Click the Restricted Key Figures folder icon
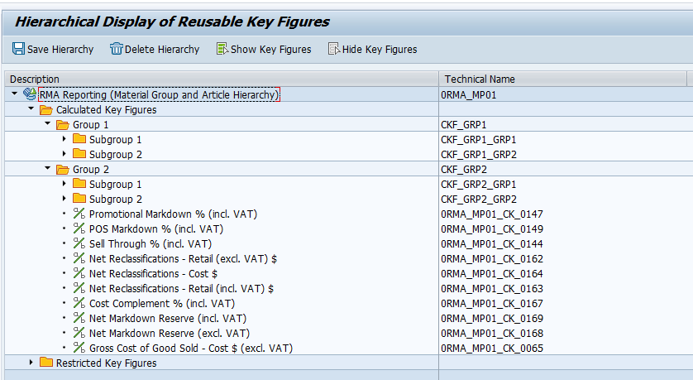This screenshot has width=693, height=380. (46, 363)
